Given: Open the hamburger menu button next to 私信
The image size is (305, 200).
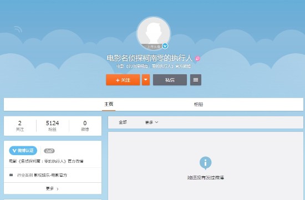Looking at the screenshot, I should (196, 80).
